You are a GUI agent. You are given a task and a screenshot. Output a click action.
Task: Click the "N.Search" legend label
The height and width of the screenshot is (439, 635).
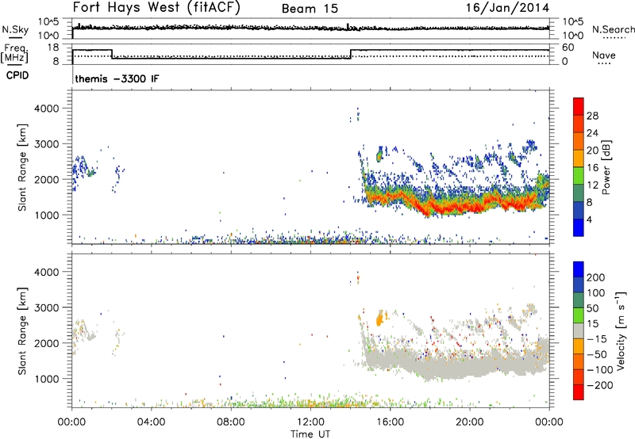tap(613, 29)
